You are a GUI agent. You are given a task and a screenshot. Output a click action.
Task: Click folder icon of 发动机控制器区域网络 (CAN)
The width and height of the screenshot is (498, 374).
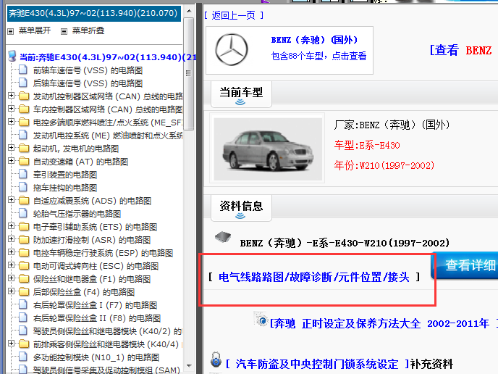23,96
